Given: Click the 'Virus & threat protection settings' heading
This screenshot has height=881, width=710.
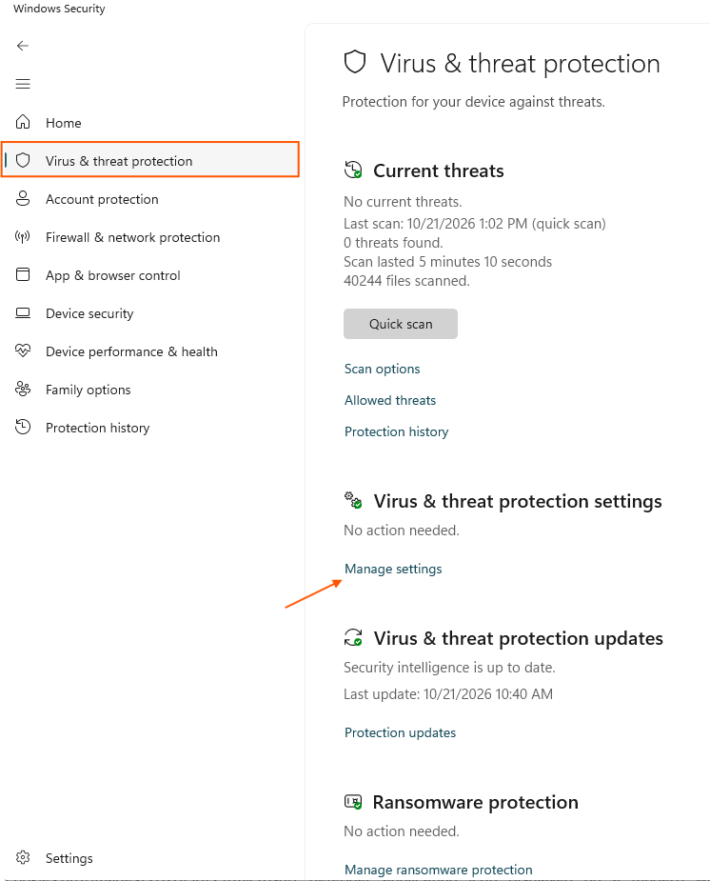Looking at the screenshot, I should [518, 501].
